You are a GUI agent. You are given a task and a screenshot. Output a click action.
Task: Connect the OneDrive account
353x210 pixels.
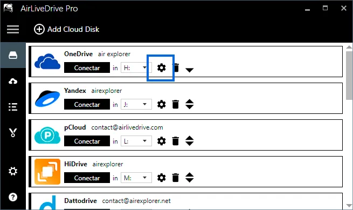[87, 67]
